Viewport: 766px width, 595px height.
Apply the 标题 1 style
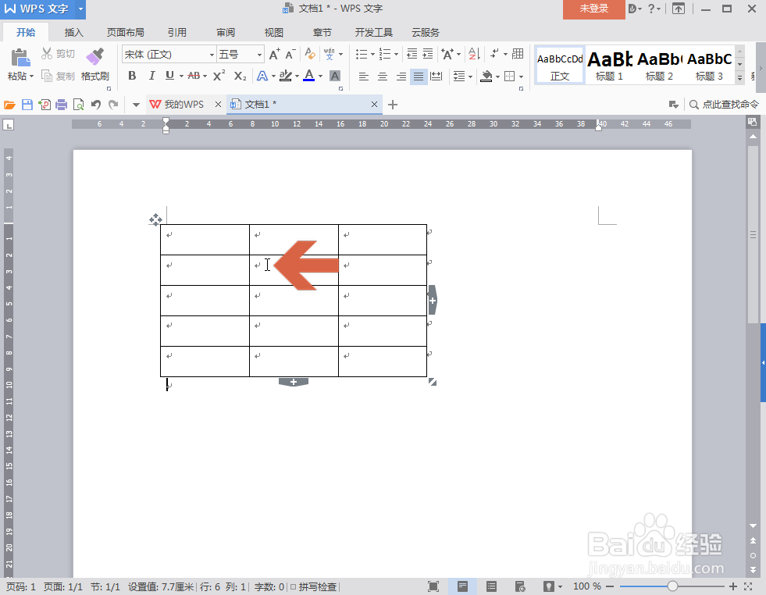[x=610, y=66]
